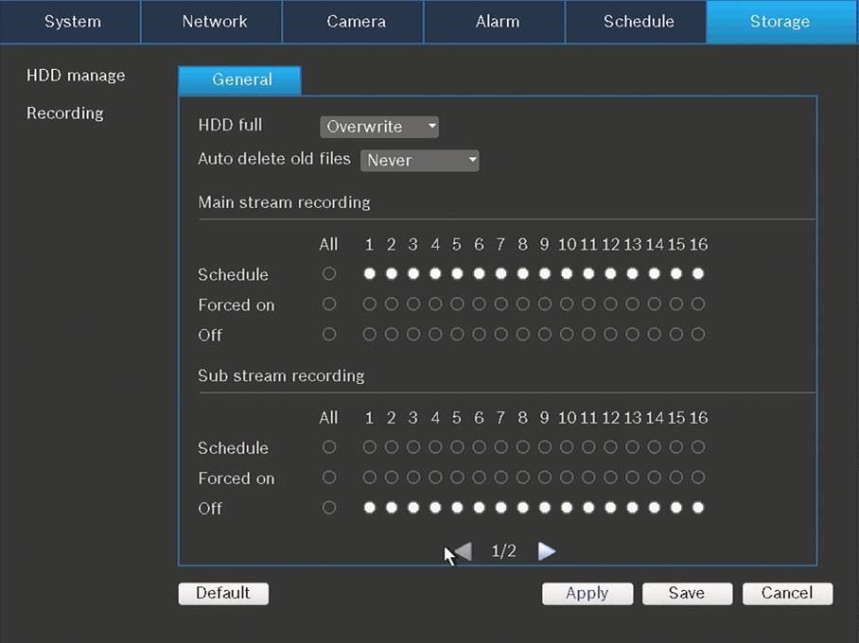The image size is (859, 643).
Task: Expand Auto delete old files dropdown
Action: pos(420,161)
